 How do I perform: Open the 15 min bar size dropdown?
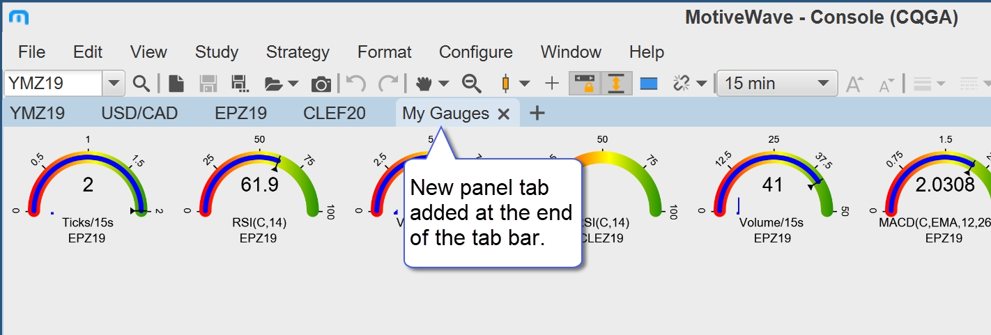point(777,84)
